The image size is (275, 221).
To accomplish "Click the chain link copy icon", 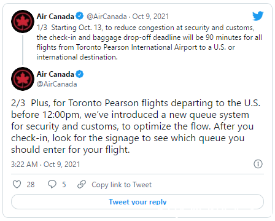I will pos(82,184).
